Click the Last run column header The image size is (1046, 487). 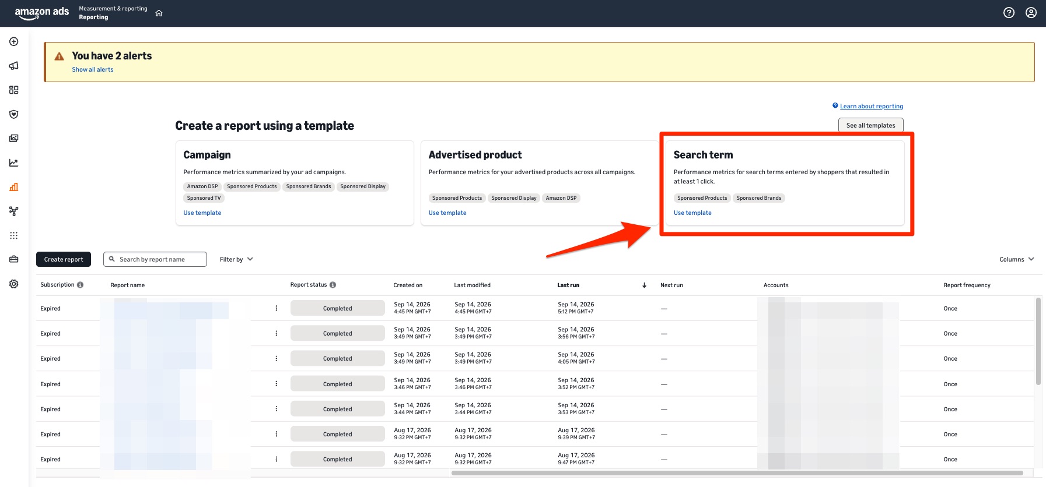pos(568,285)
